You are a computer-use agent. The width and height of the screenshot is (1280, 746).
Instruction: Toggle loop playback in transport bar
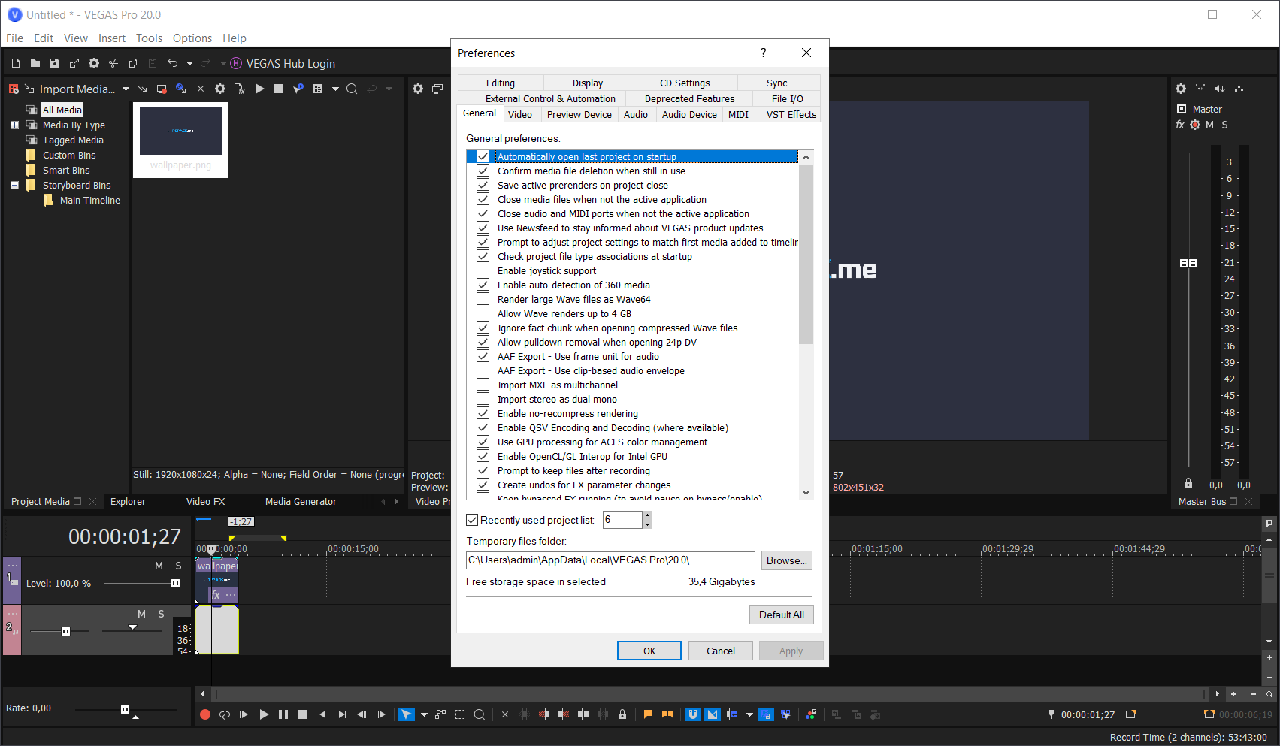pos(225,715)
